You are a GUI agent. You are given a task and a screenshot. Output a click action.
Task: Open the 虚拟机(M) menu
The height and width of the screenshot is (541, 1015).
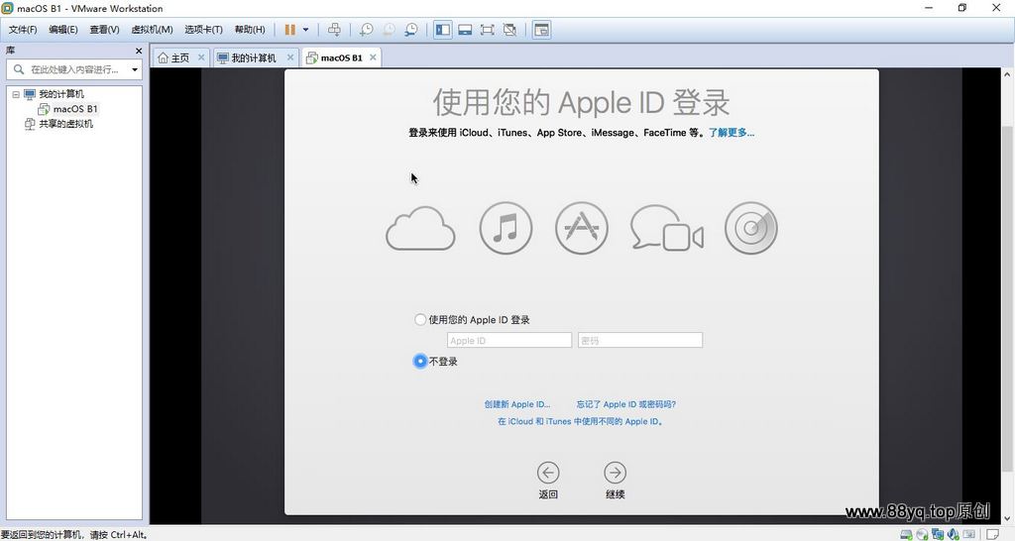click(152, 30)
